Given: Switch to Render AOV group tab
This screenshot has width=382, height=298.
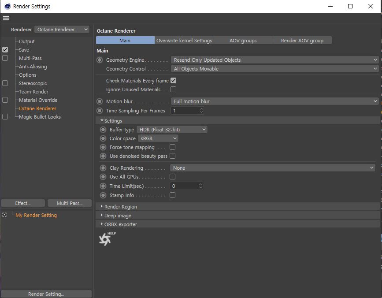Looking at the screenshot, I should coord(302,41).
